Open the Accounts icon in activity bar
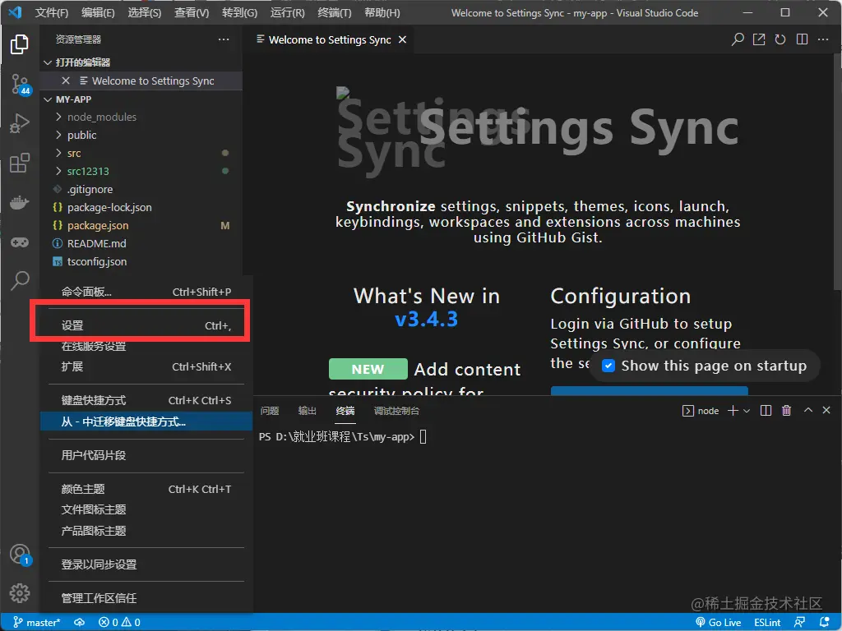 [x=20, y=555]
